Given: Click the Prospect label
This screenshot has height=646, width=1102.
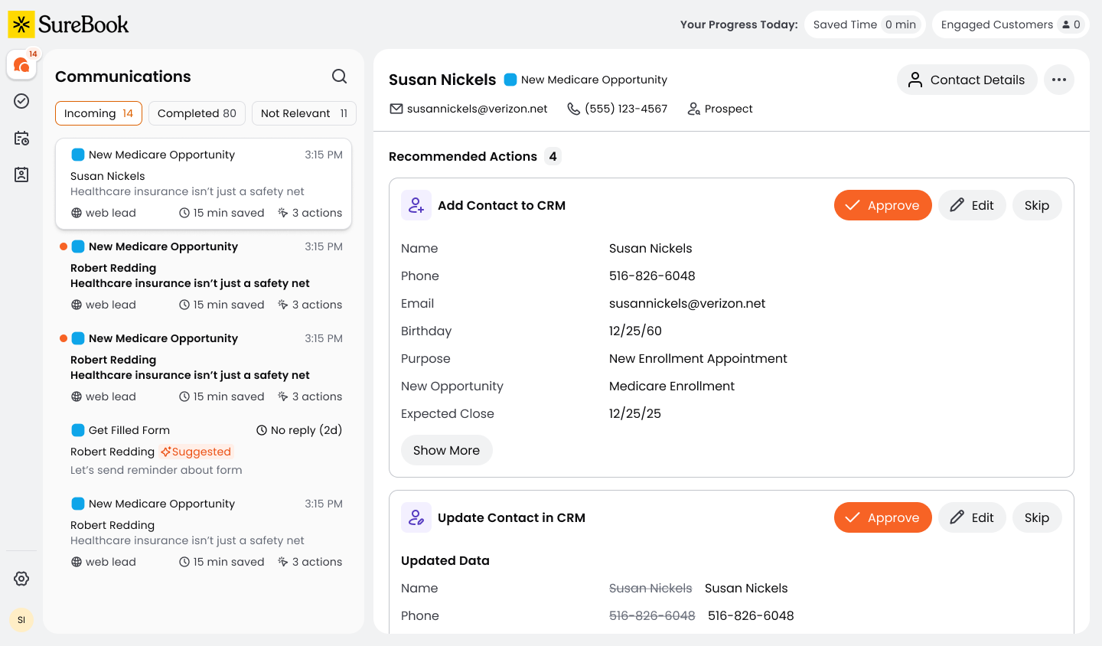Looking at the screenshot, I should (729, 109).
